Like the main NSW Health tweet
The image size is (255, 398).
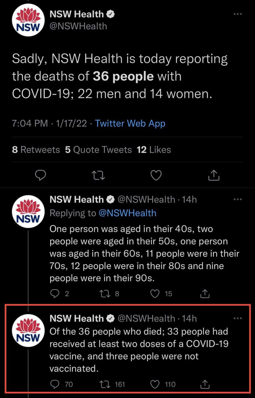pyautogui.click(x=156, y=176)
